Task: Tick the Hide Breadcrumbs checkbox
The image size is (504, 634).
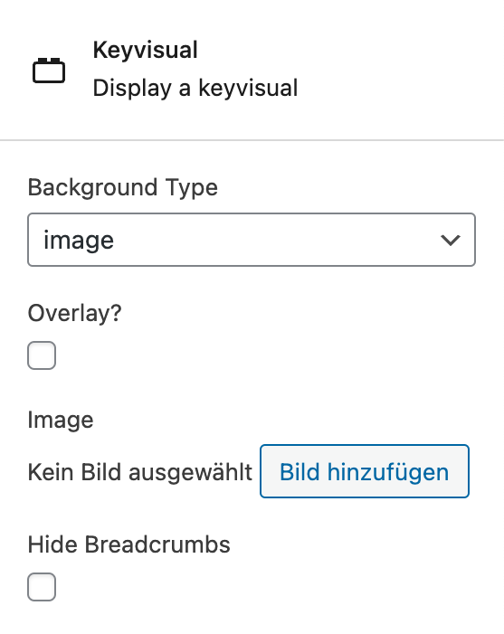Action: [x=42, y=587]
